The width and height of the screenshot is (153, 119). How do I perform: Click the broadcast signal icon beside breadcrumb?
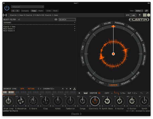click(5, 15)
